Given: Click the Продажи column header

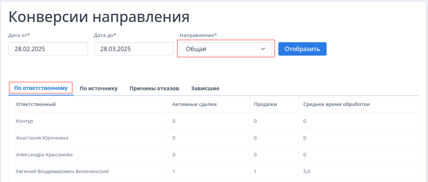Looking at the screenshot, I should (265, 104).
